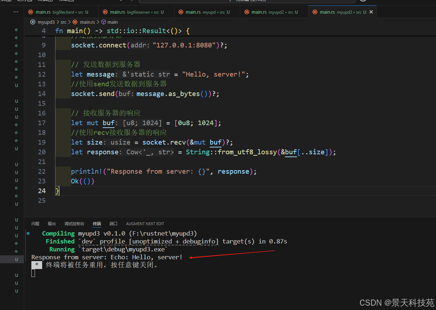Switch to the main.rs bigfileclient editor tab
436x310 pixels.
pyautogui.click(x=61, y=12)
